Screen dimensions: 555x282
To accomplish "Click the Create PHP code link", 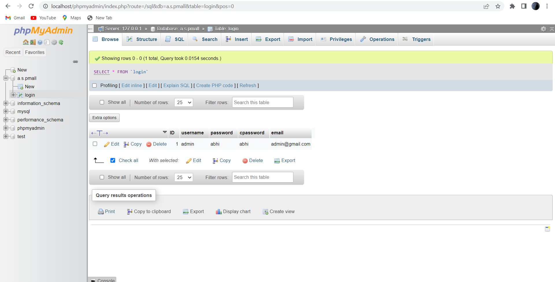I will (x=214, y=86).
